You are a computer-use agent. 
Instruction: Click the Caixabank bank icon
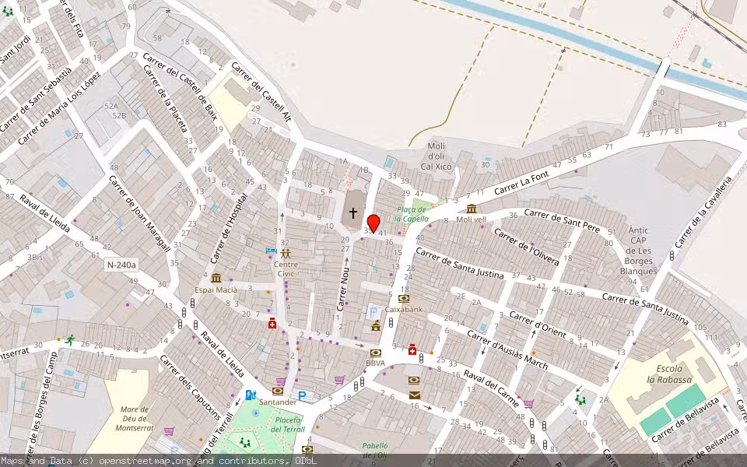(403, 299)
